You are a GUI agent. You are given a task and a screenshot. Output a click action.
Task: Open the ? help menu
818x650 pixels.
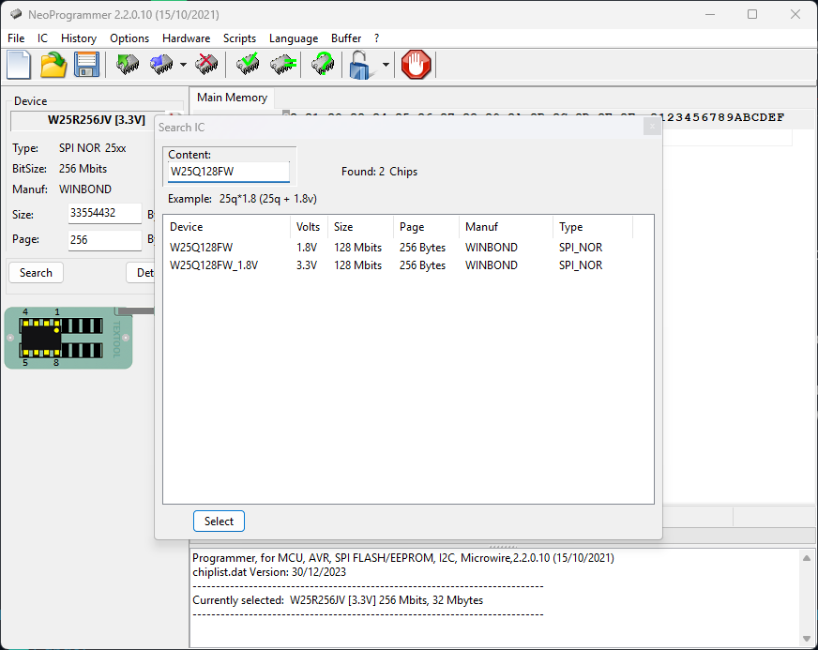click(377, 38)
